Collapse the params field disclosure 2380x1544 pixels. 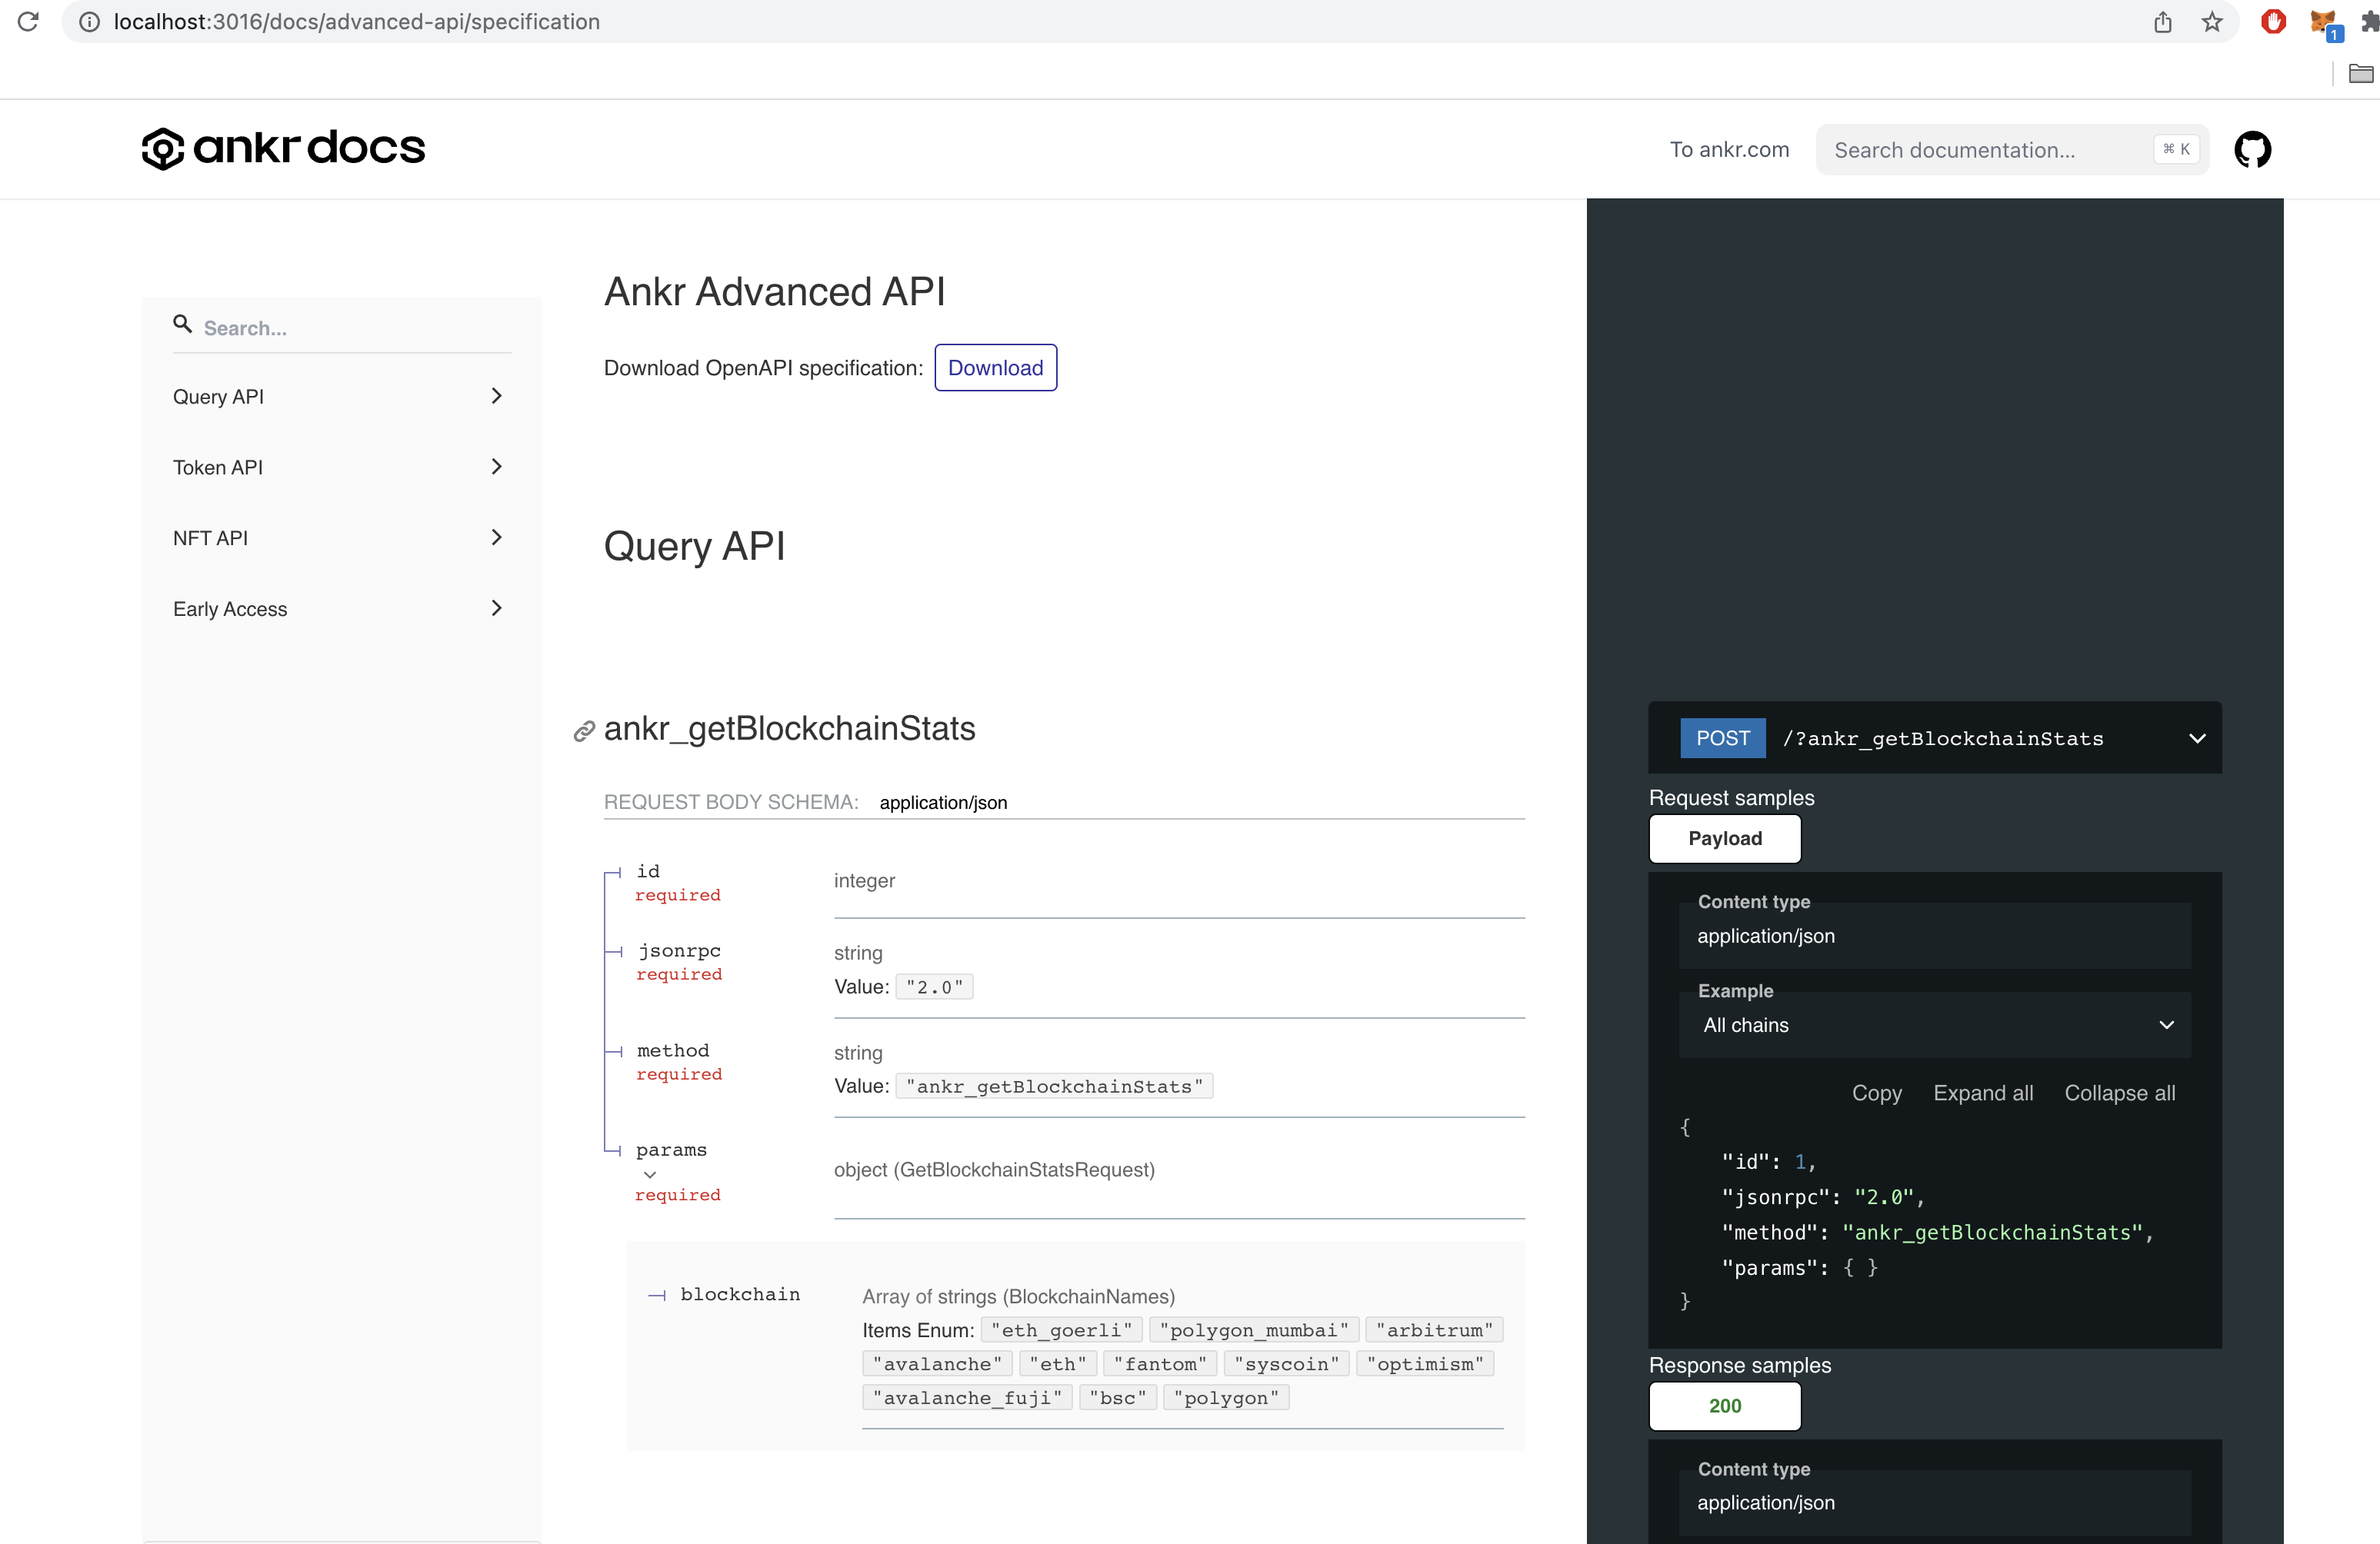[x=650, y=1175]
